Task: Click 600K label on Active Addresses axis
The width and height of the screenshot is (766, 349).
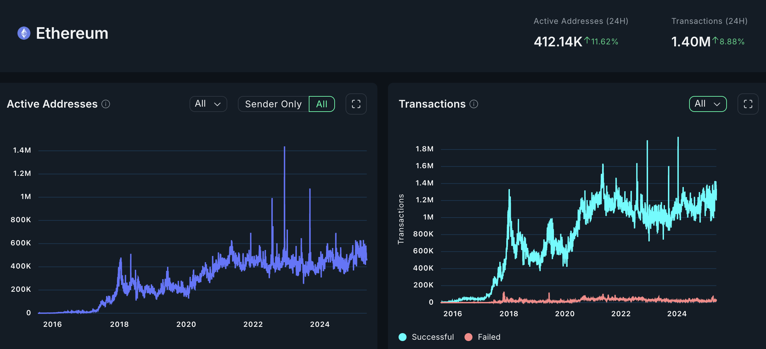Action: pos(21,243)
